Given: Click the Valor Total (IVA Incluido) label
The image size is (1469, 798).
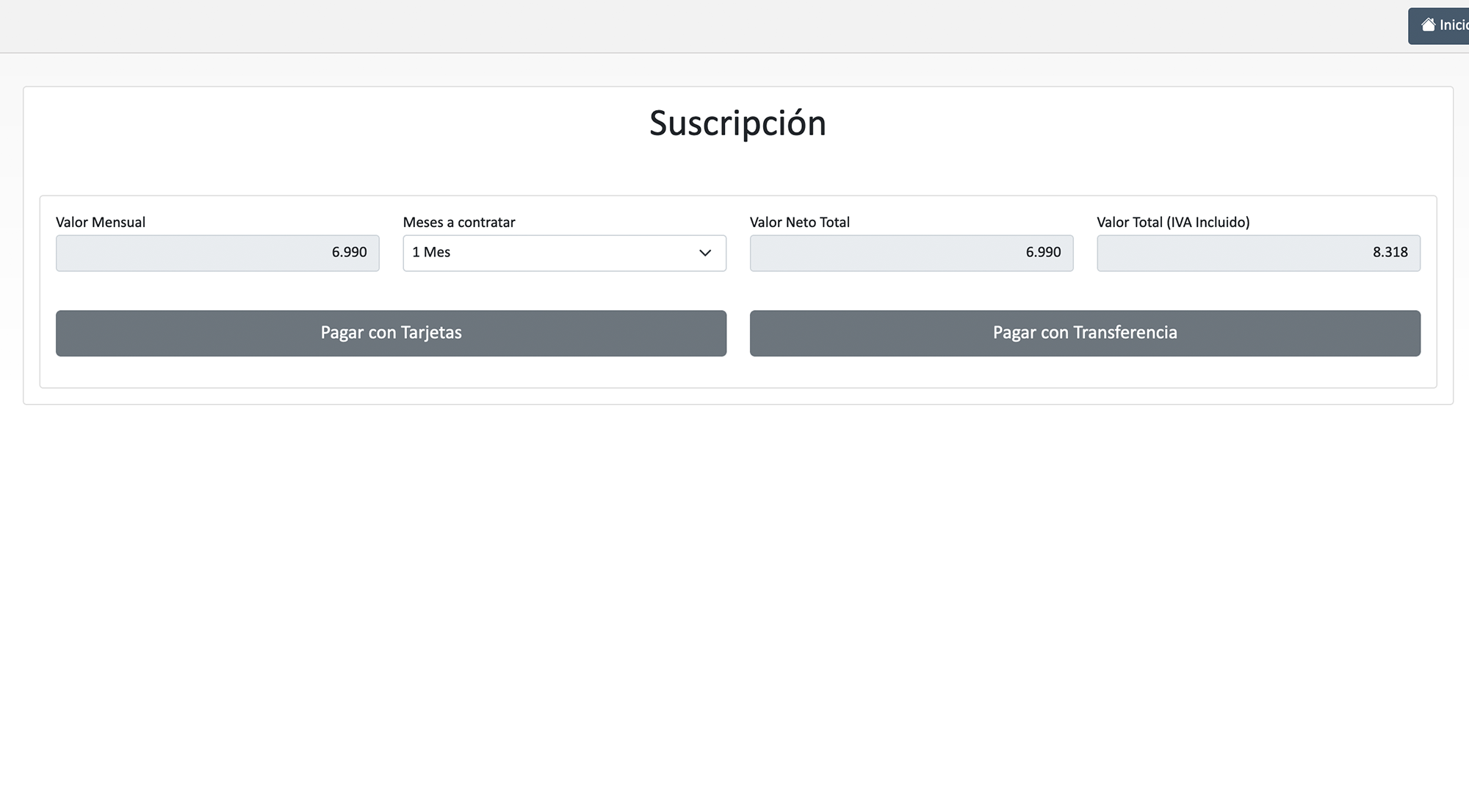Looking at the screenshot, I should [1173, 222].
